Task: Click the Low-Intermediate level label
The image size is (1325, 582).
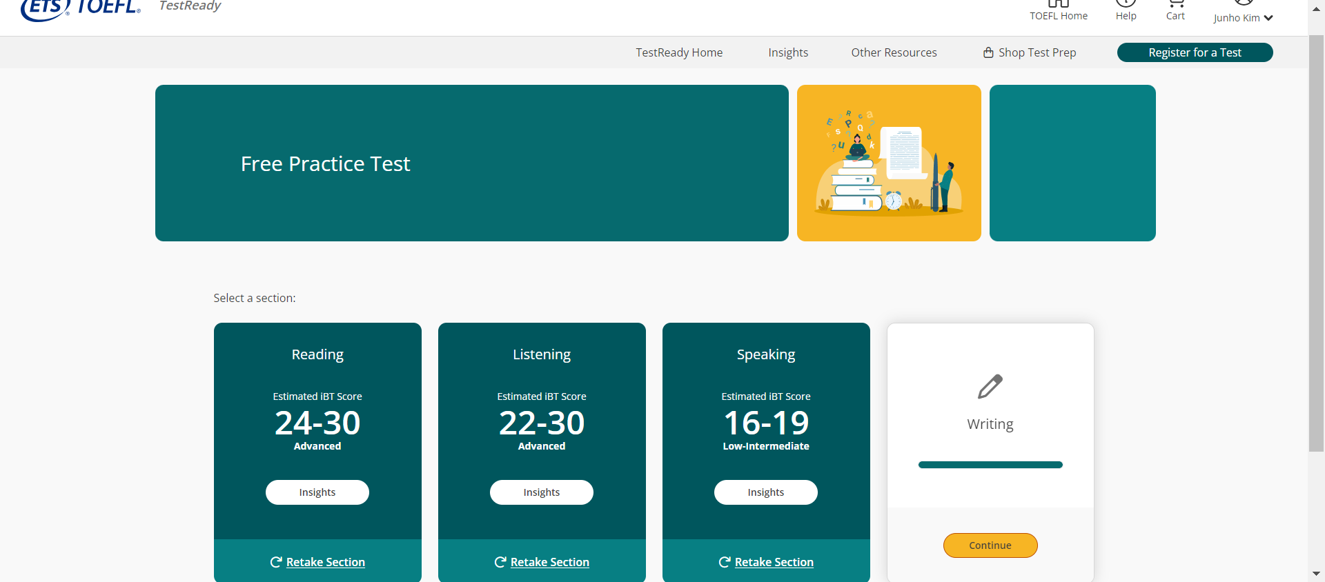Action: 766,446
